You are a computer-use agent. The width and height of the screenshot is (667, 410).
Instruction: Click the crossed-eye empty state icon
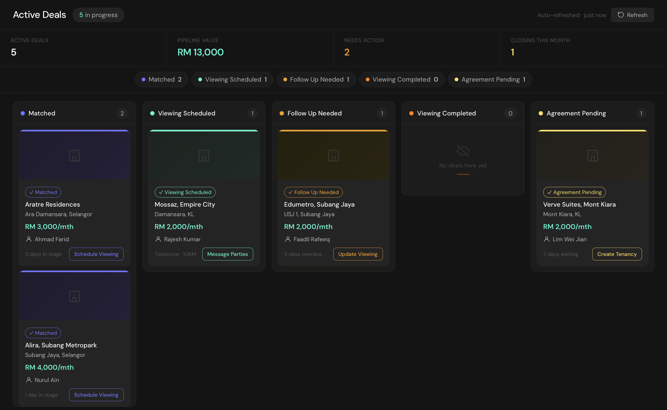point(463,151)
